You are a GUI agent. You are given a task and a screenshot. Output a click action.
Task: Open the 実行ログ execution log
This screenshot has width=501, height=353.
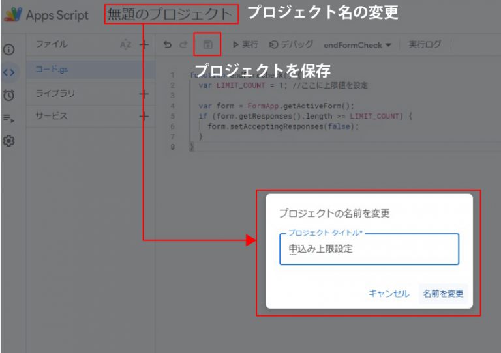[x=425, y=44]
